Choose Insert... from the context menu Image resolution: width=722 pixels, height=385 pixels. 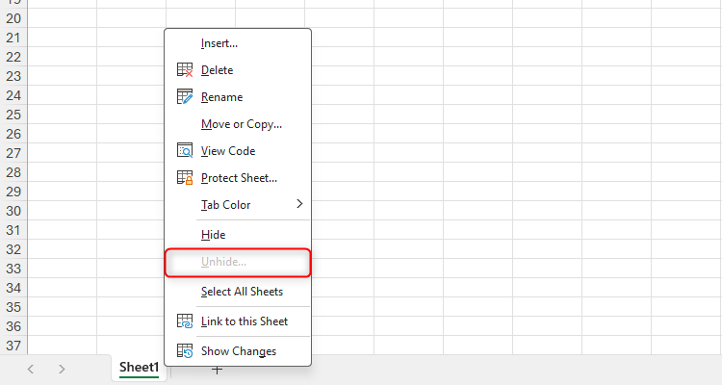tap(219, 43)
